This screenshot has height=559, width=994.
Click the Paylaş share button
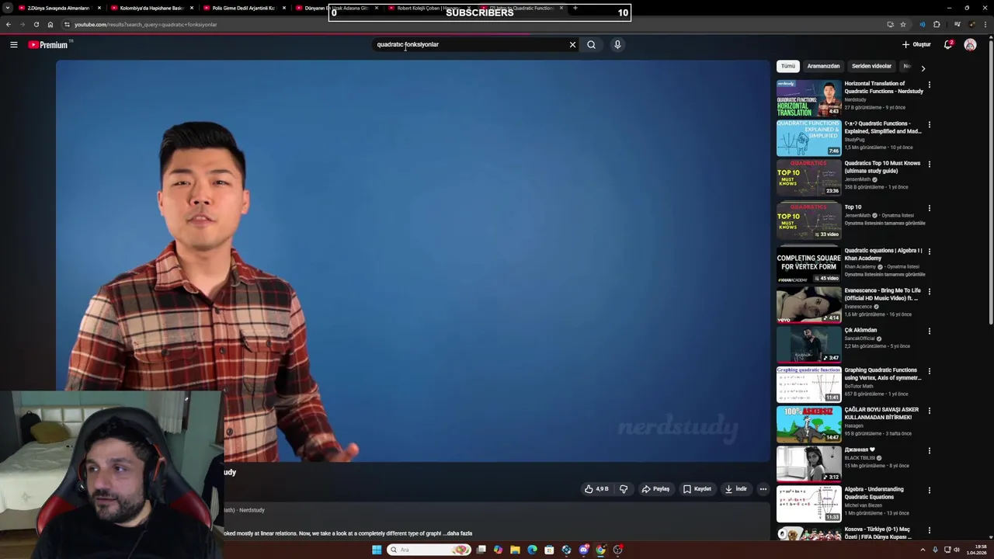pyautogui.click(x=655, y=489)
